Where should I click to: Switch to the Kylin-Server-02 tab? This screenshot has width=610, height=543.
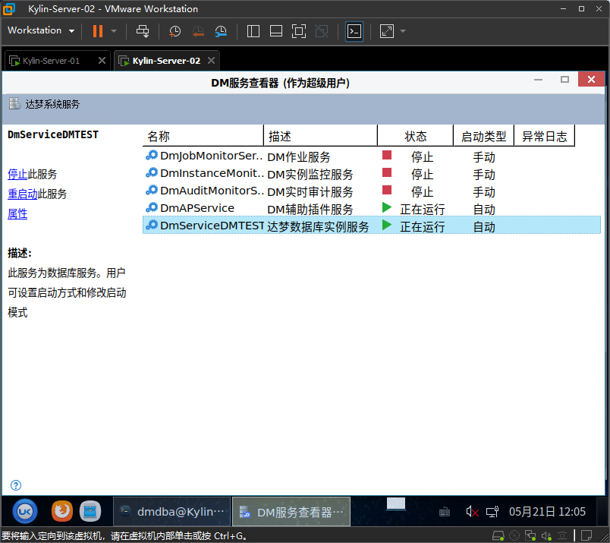click(166, 61)
